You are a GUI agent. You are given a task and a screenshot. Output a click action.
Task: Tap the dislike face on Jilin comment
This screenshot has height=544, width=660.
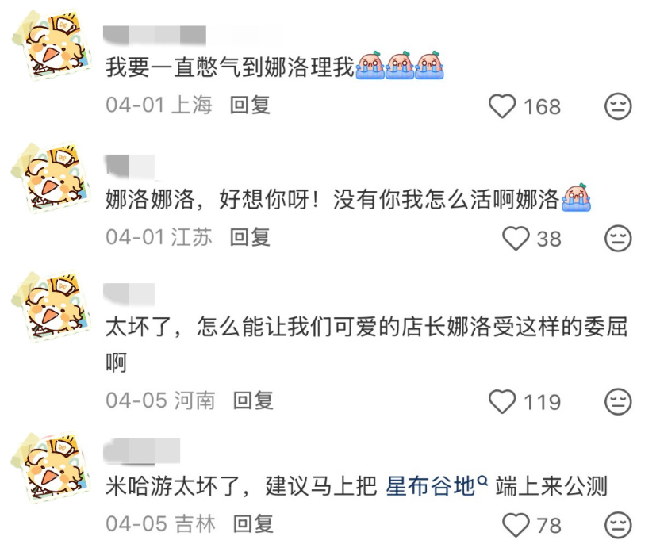pyautogui.click(x=618, y=525)
